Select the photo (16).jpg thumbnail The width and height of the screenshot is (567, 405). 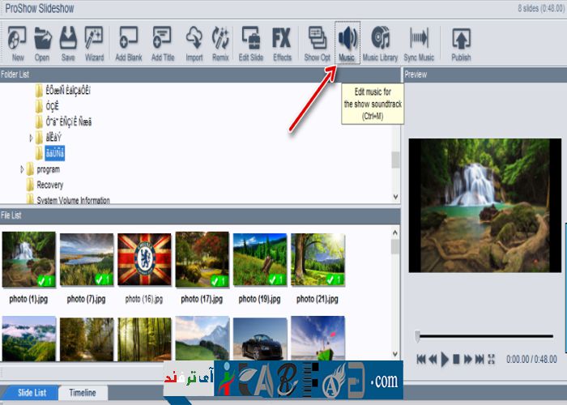click(144, 261)
